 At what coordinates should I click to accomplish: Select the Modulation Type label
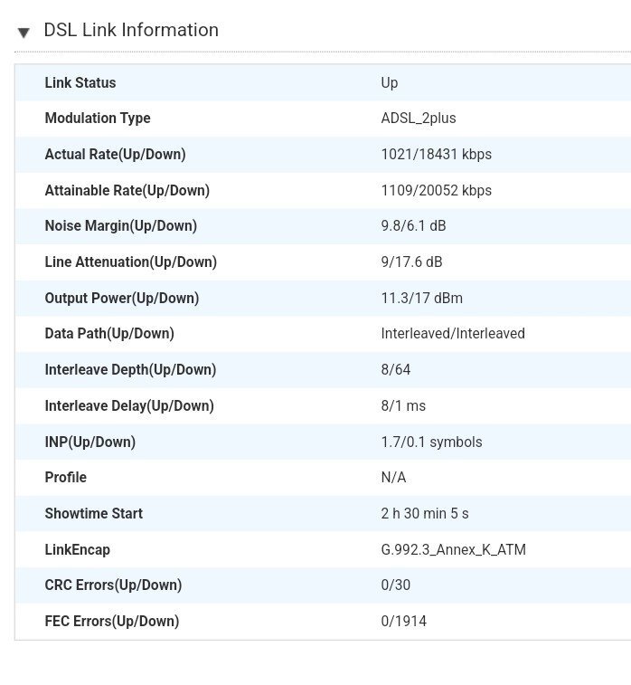click(x=98, y=119)
